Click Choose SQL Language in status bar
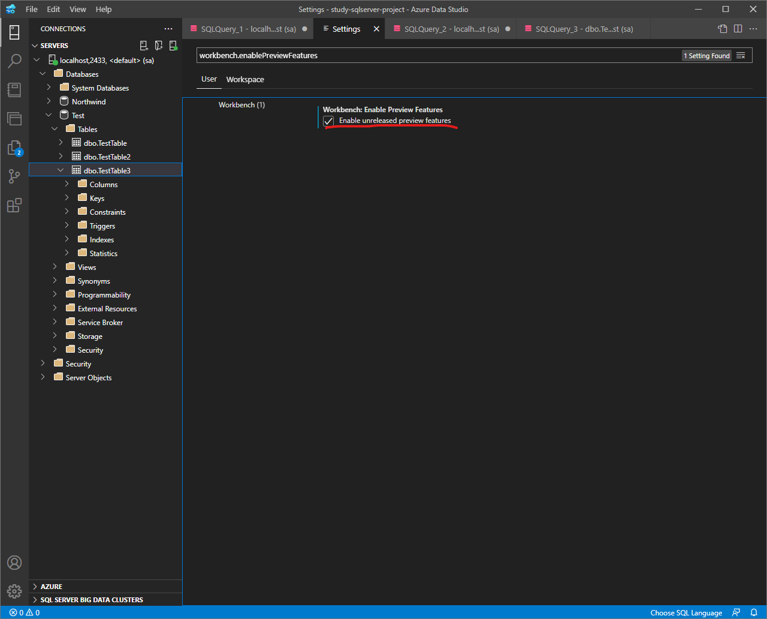Viewport: 767px width, 619px height. click(686, 612)
